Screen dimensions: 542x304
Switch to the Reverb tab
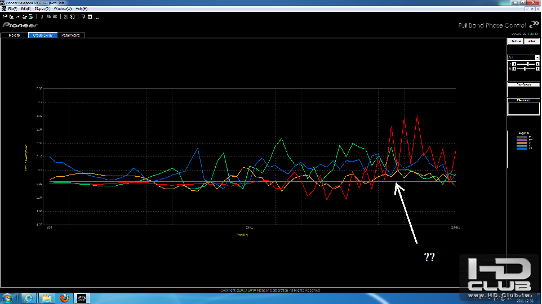(14, 35)
